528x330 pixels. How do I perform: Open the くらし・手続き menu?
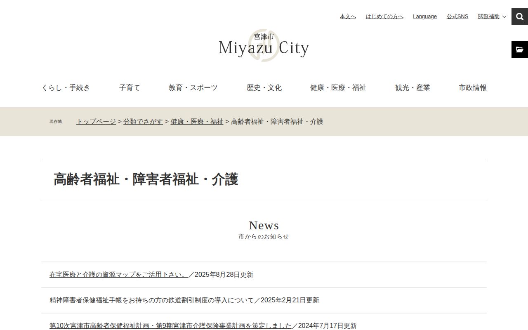[x=66, y=87]
